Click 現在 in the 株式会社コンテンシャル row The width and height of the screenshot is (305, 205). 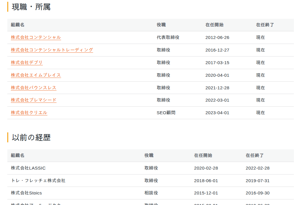(x=260, y=37)
